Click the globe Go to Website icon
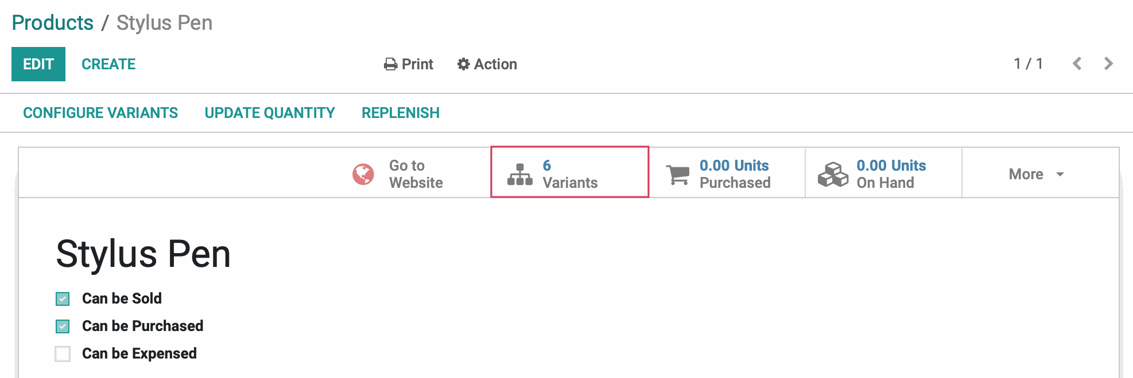 (363, 174)
